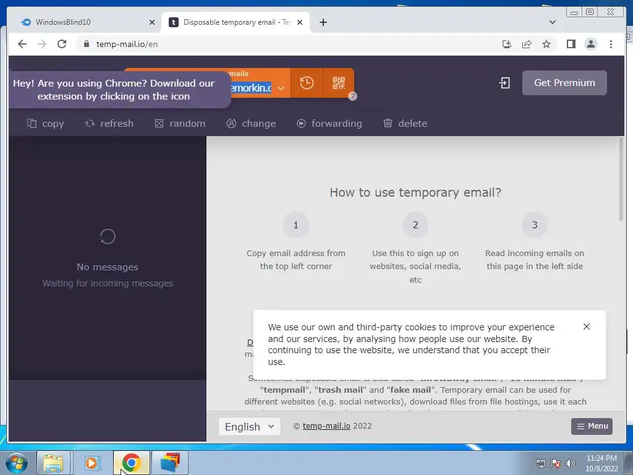Image resolution: width=633 pixels, height=475 pixels.
Task: Open a new browser tab
Action: [323, 23]
